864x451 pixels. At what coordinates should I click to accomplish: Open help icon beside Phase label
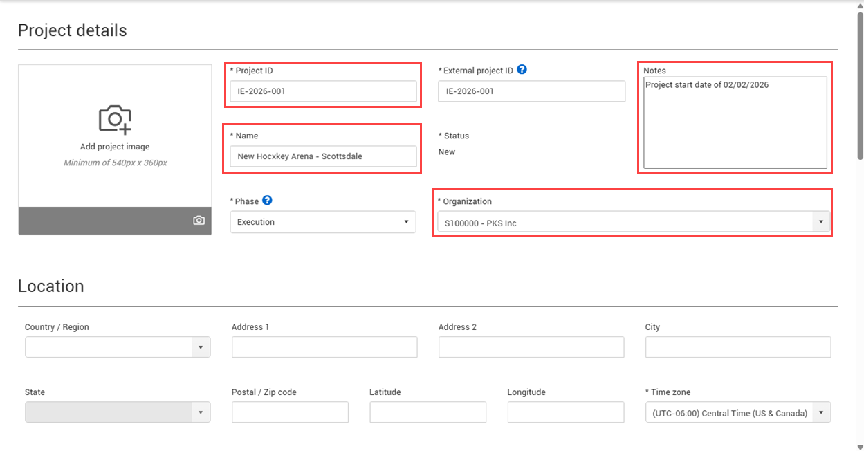point(267,201)
